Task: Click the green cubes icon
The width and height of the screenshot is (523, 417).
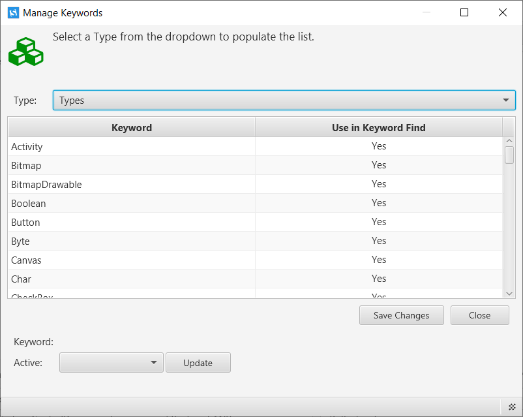Action: (25, 52)
